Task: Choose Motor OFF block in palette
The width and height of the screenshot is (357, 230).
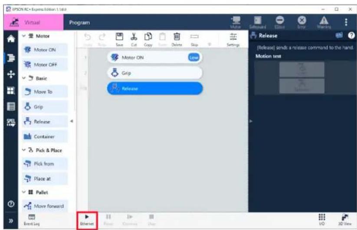Action: 45,65
